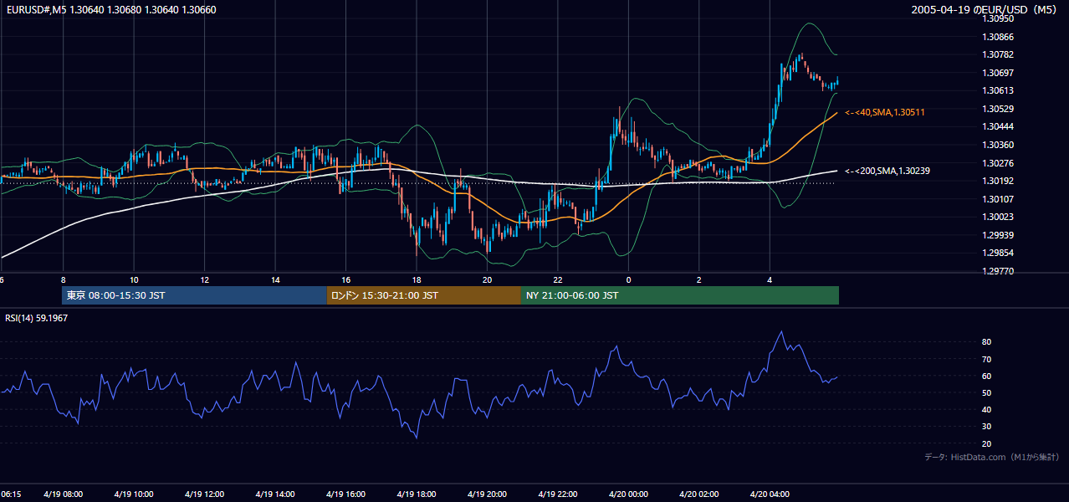Click price axis value 1.30360
The height and width of the screenshot is (502, 1069).
[x=999, y=145]
